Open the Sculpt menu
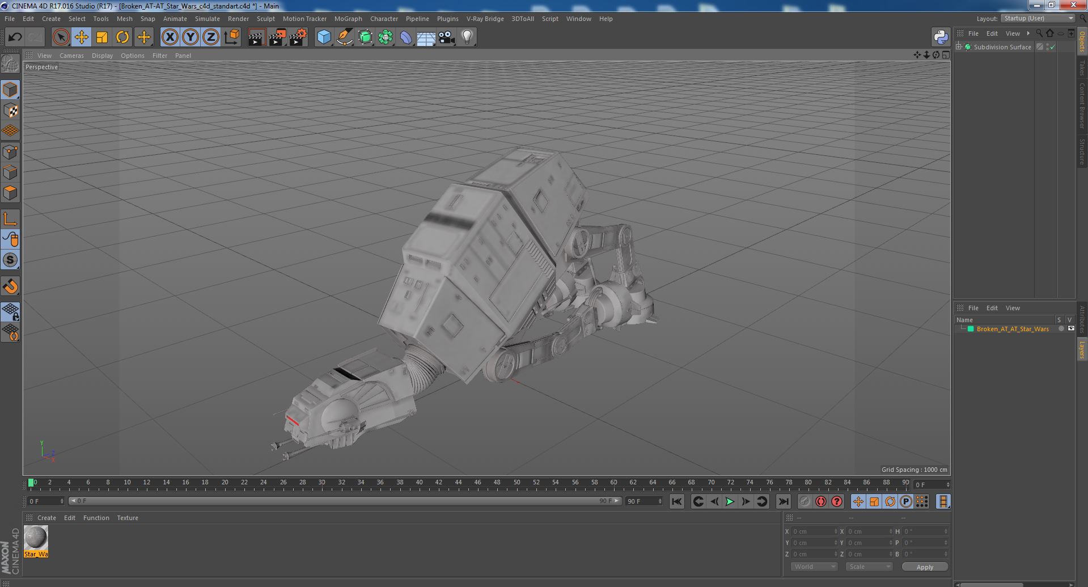1088x587 pixels. (265, 19)
